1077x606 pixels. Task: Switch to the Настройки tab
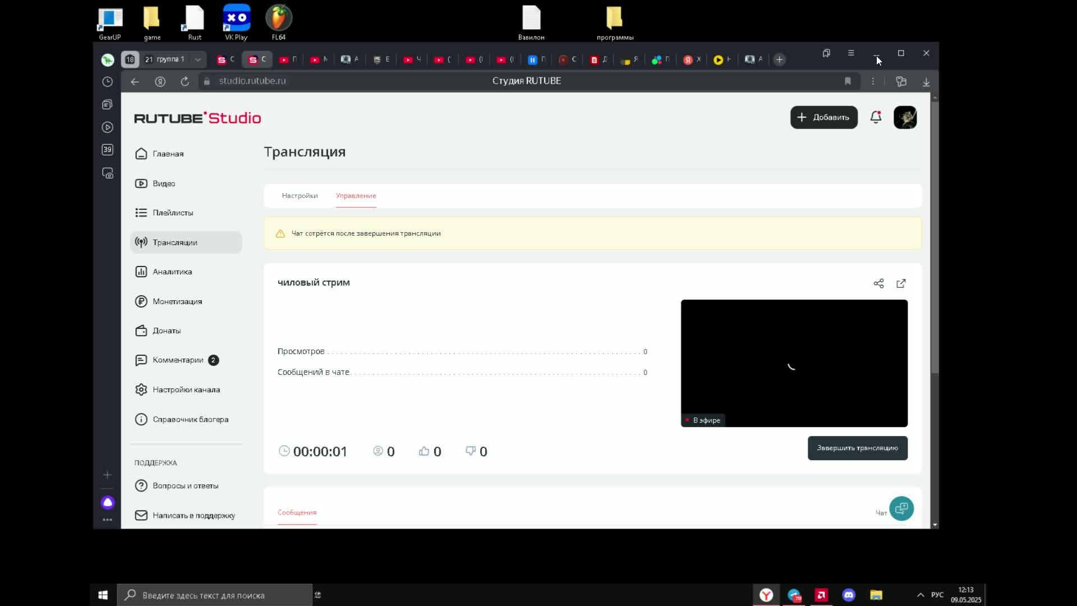pyautogui.click(x=300, y=196)
